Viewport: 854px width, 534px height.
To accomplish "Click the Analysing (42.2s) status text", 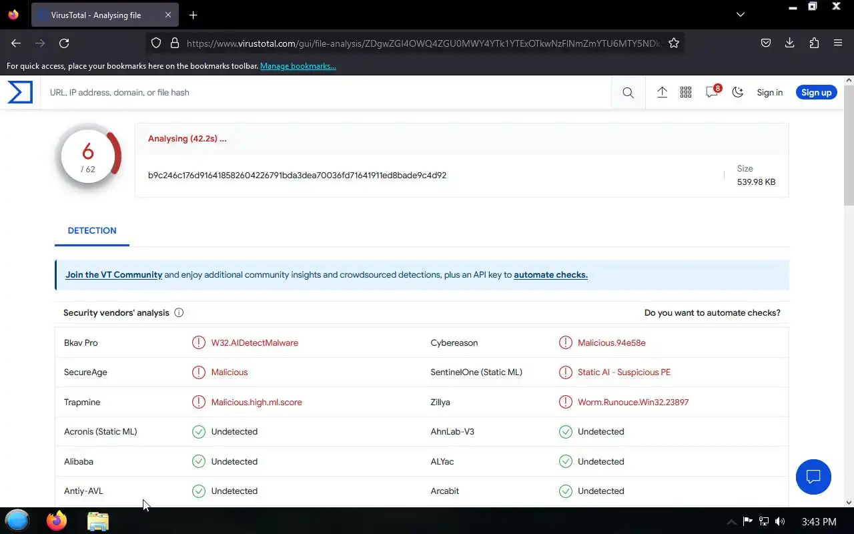I will pos(187,139).
